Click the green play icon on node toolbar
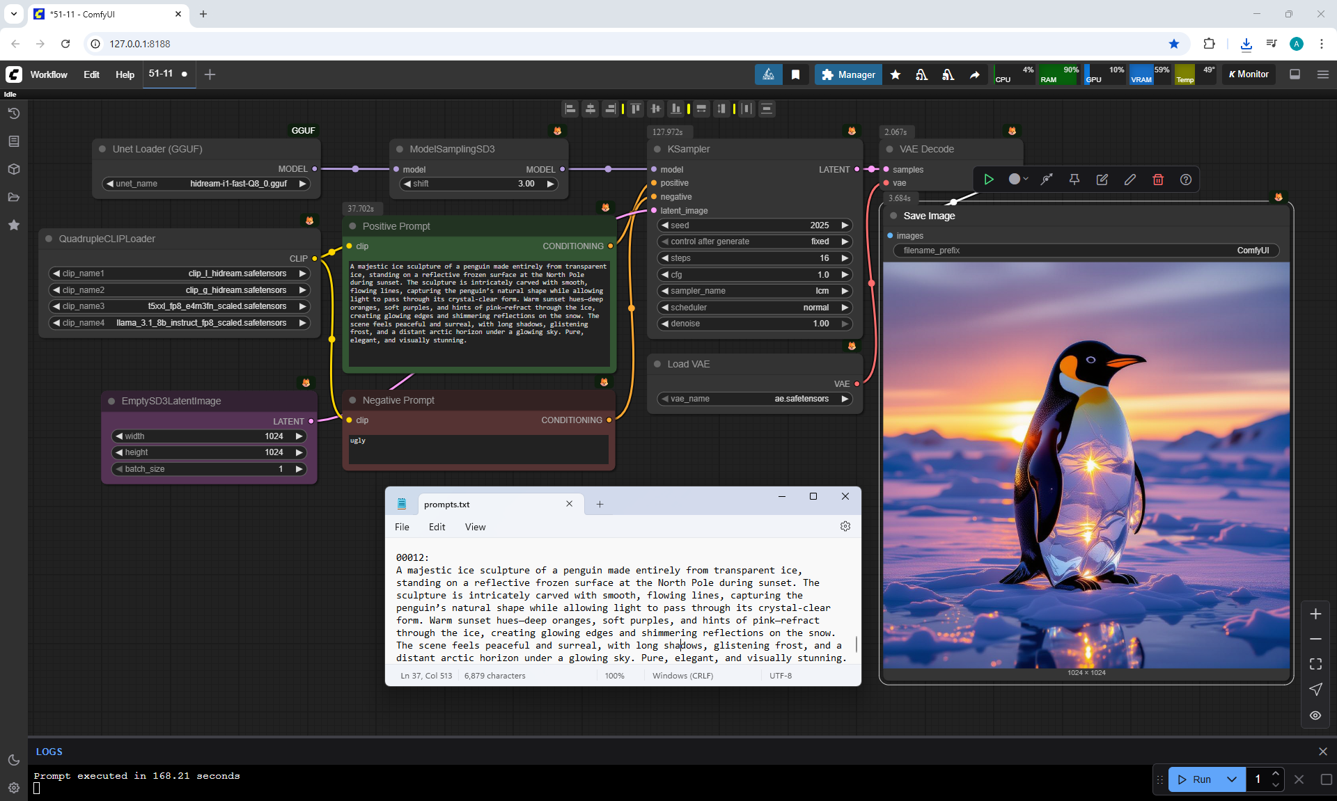Viewport: 1337px width, 801px height. [x=989, y=180]
